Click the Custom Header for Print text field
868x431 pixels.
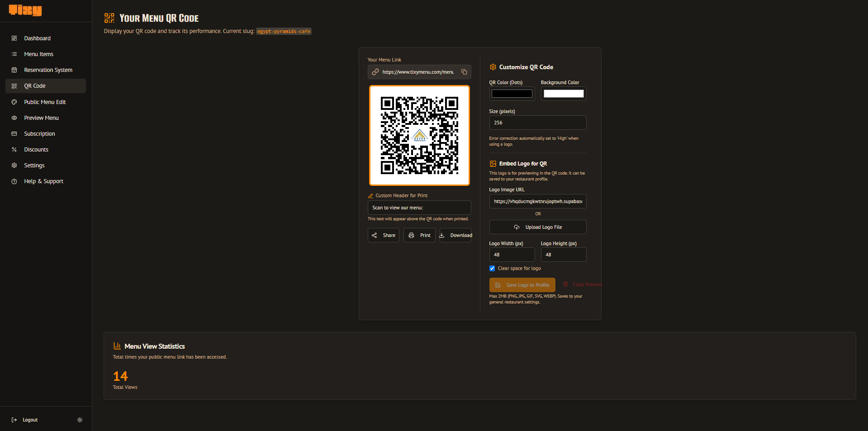pyautogui.click(x=419, y=208)
